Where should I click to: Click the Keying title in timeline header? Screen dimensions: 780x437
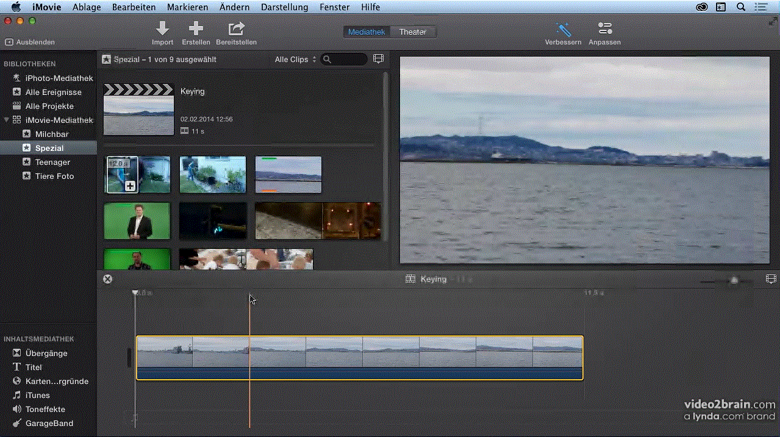434,279
